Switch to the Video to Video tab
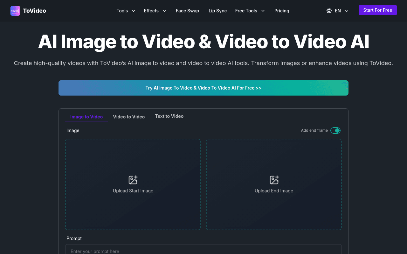 pyautogui.click(x=129, y=117)
